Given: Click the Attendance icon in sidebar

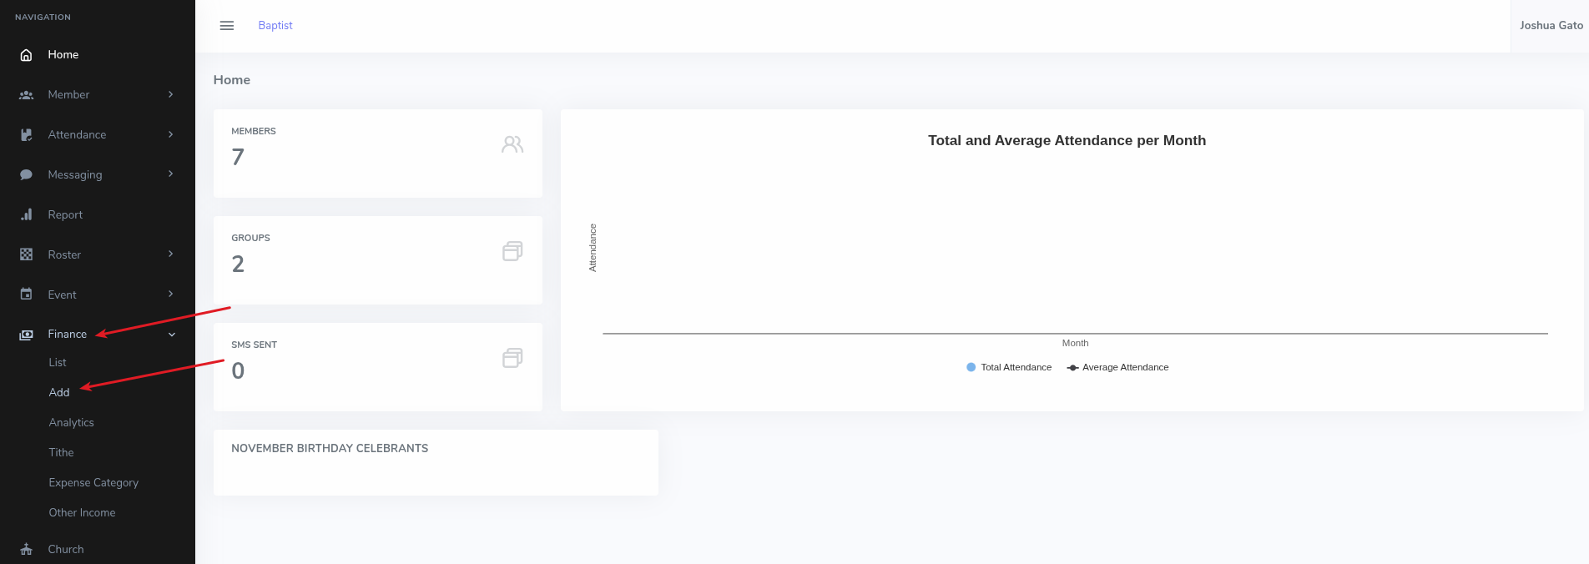Looking at the screenshot, I should pos(26,135).
